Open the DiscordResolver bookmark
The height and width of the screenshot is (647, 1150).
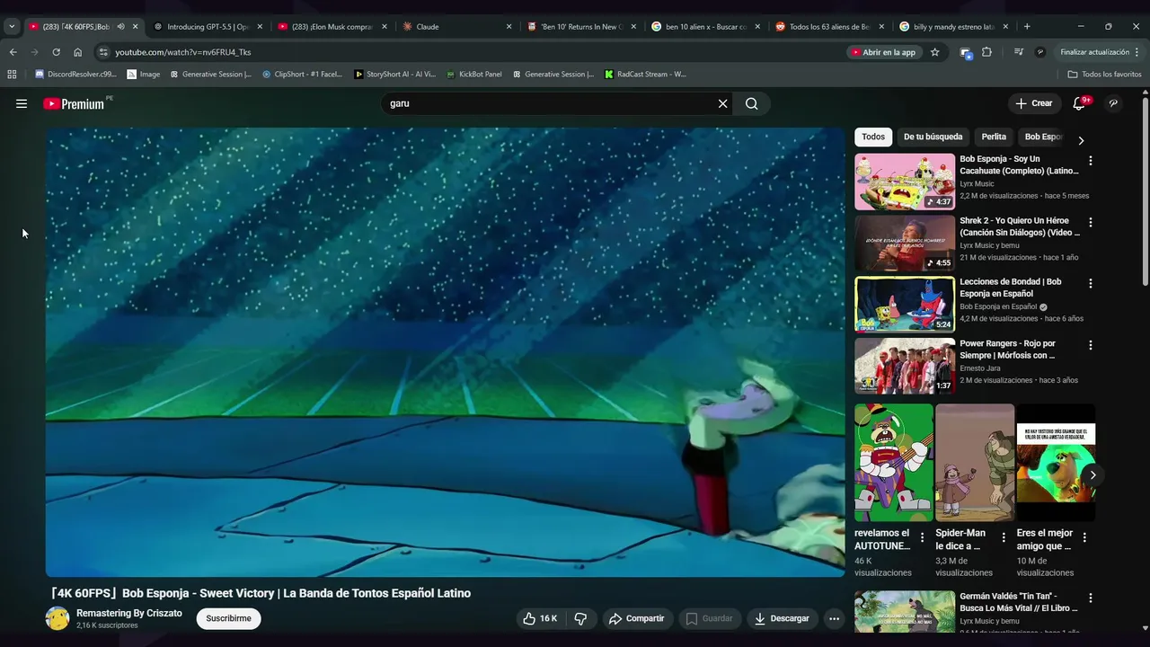[75, 75]
